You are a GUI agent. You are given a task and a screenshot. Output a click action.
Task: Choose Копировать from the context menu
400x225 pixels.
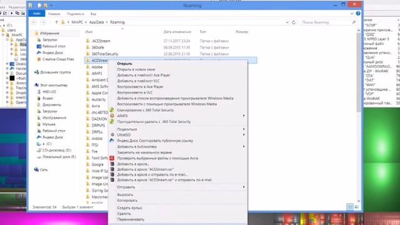click(127, 201)
